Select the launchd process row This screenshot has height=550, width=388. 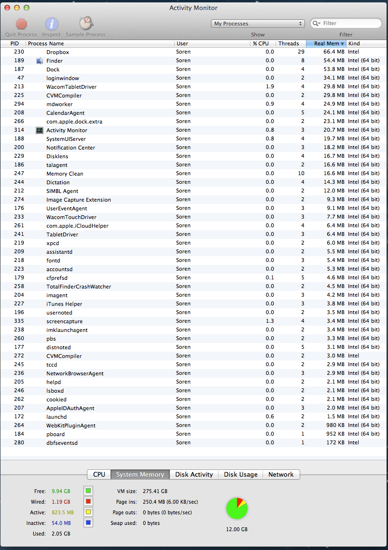[x=194, y=417]
